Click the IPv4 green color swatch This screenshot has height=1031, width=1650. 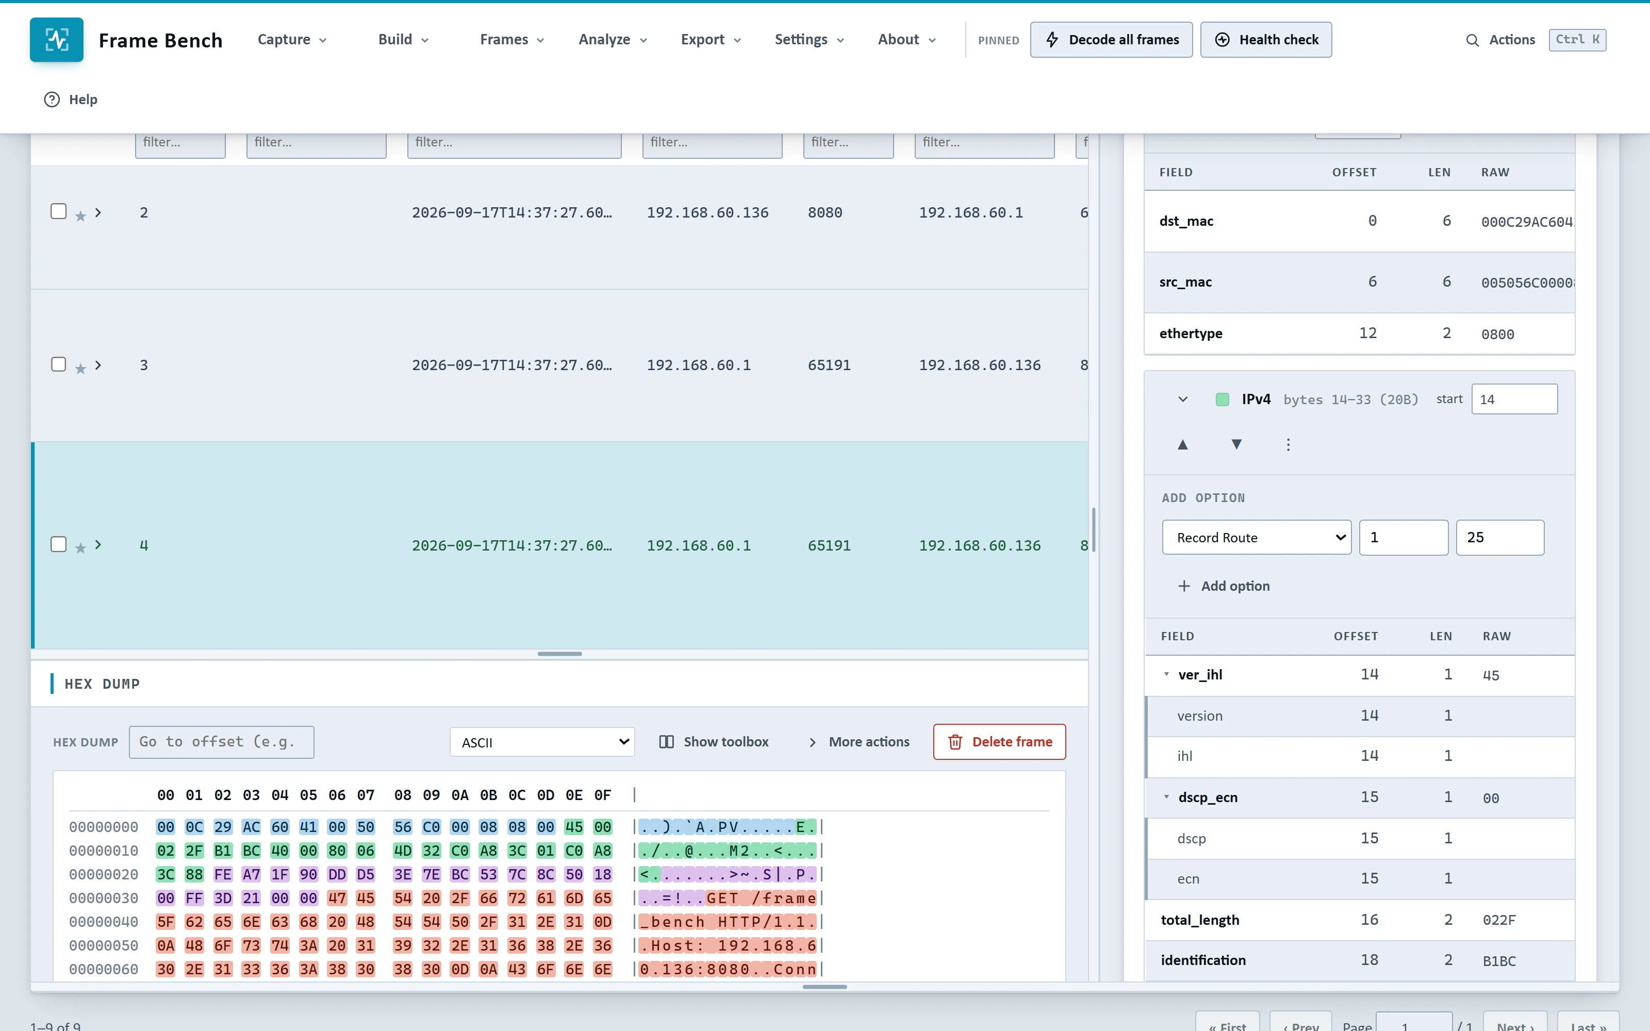tap(1223, 400)
